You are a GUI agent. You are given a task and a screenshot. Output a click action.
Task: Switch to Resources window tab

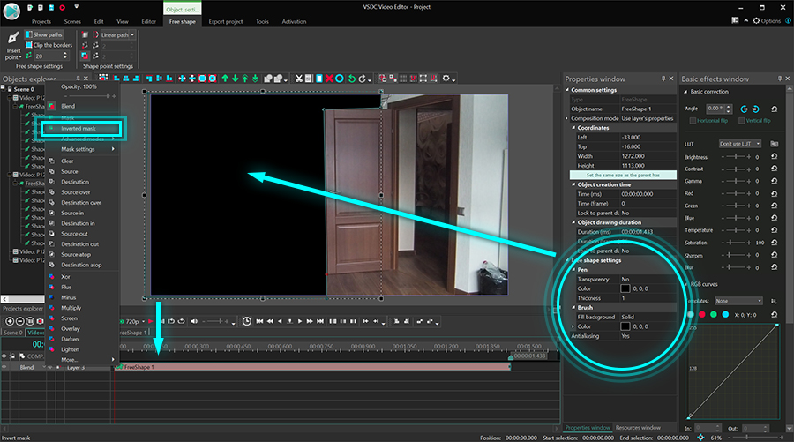pos(638,427)
